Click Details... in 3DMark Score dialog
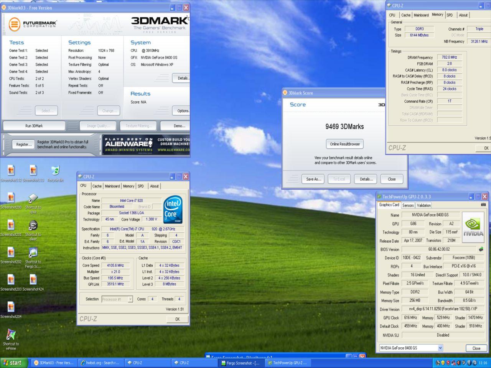Screen dimensions: 491x368 coord(366,179)
